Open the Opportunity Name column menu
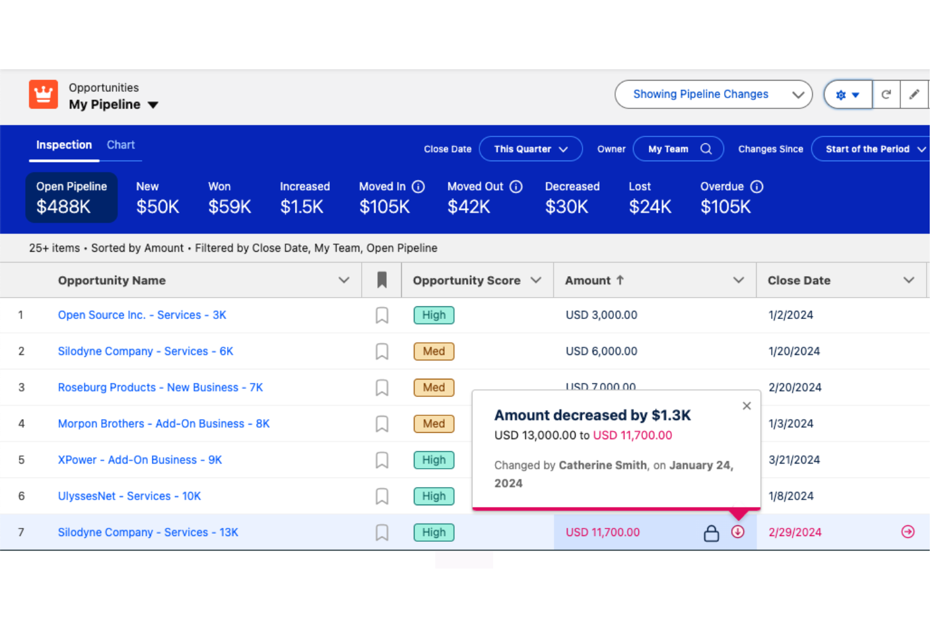The height and width of the screenshot is (621, 931). point(344,280)
